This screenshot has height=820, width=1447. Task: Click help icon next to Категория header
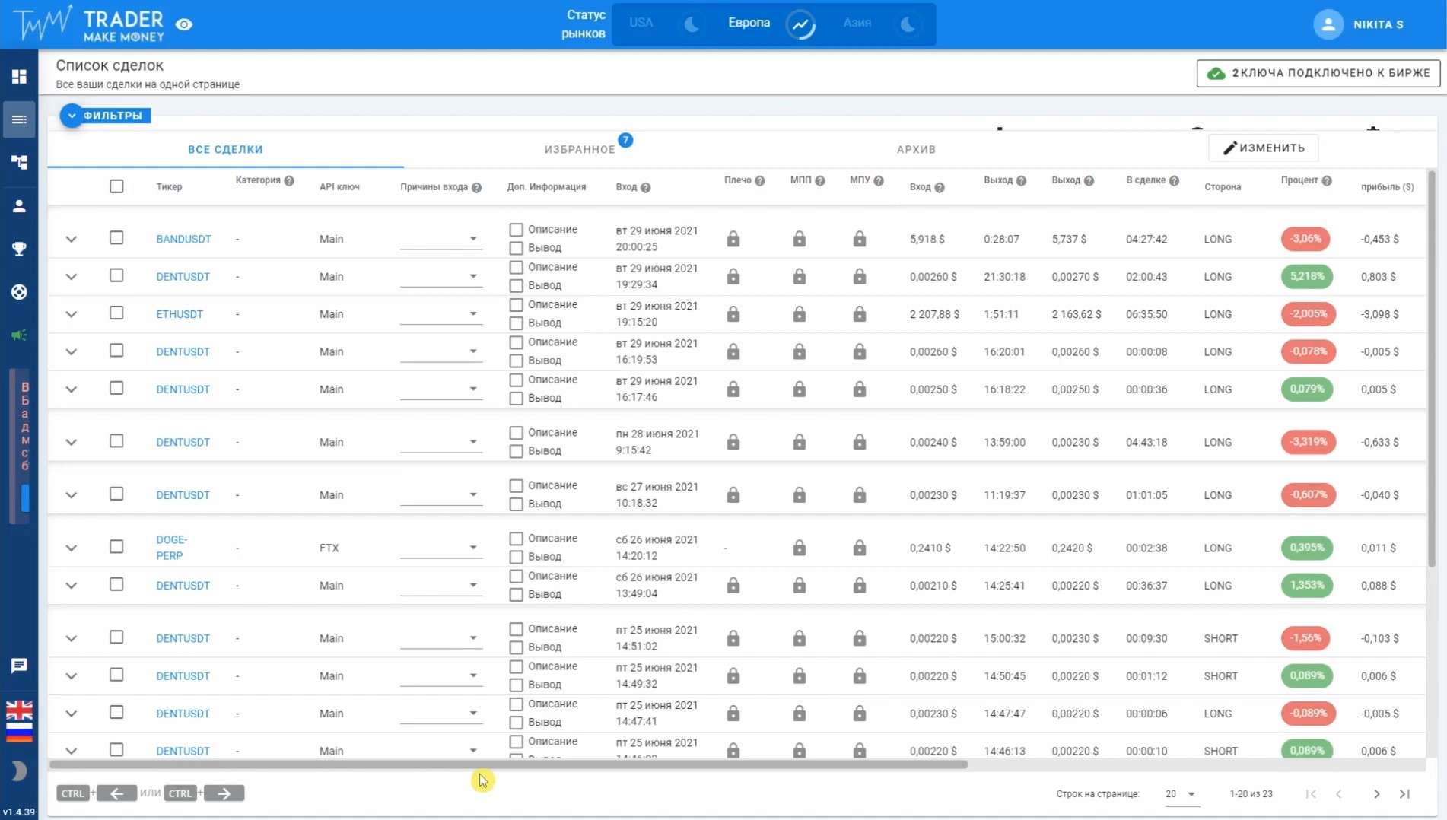289,180
